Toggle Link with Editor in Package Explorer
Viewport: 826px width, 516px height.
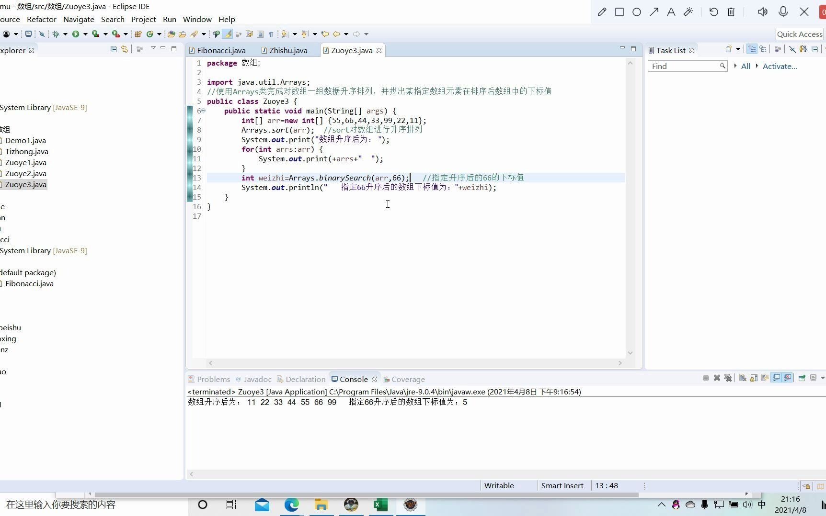pos(125,49)
